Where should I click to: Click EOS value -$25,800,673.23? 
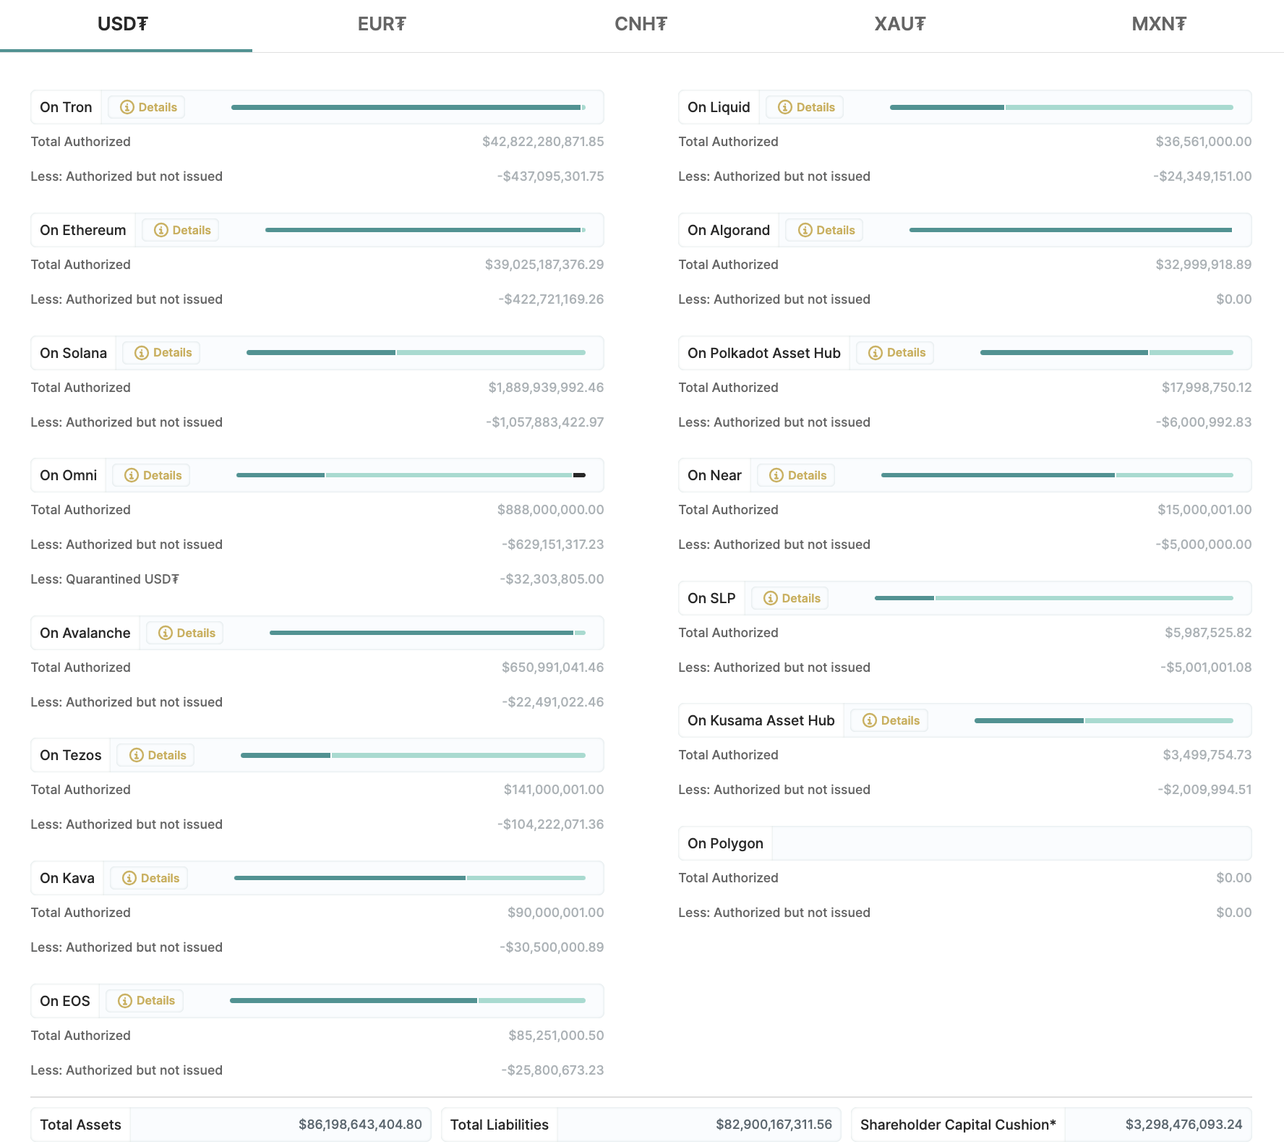click(x=552, y=1070)
